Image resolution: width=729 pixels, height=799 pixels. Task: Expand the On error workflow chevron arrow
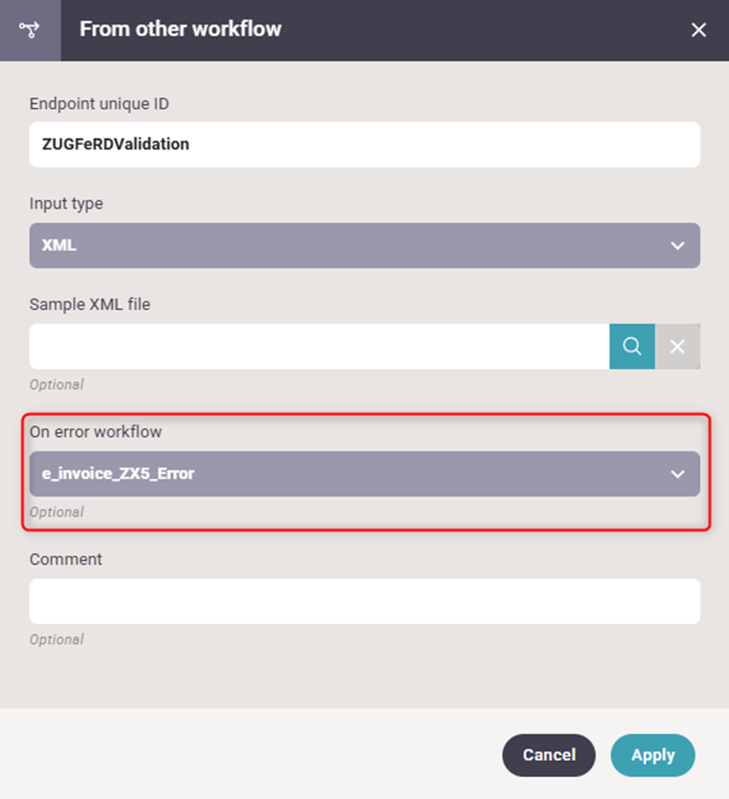coord(677,474)
